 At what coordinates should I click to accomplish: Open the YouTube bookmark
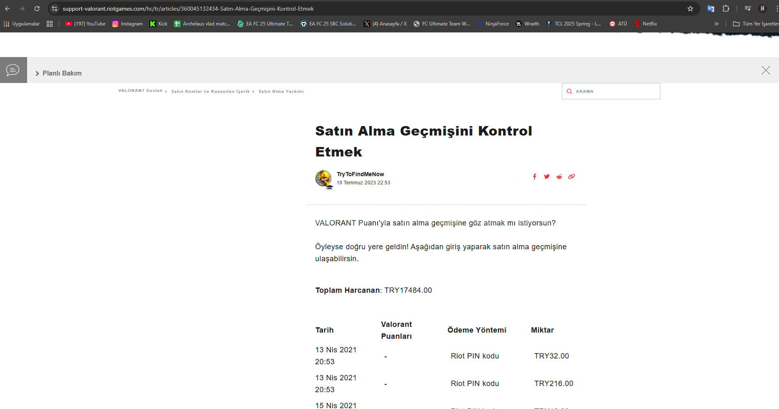pyautogui.click(x=85, y=24)
